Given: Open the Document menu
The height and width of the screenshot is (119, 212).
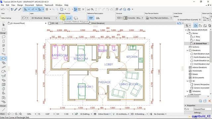Looking at the screenshot, I should [x=29, y=5].
